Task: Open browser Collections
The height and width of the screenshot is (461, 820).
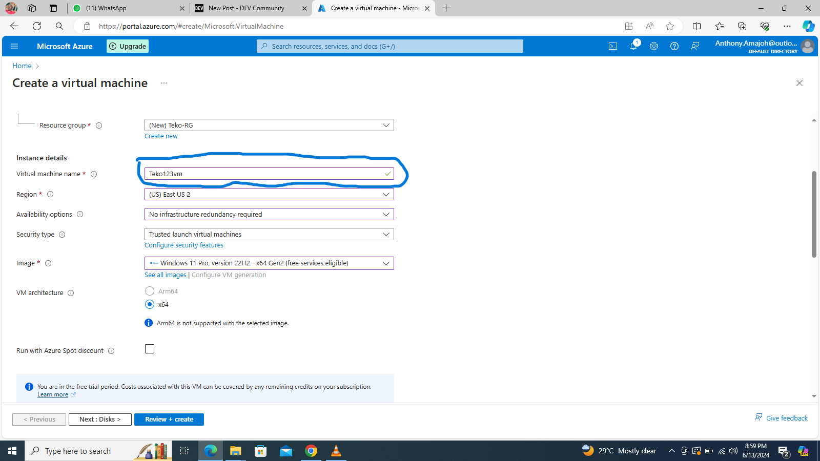Action: (x=742, y=26)
